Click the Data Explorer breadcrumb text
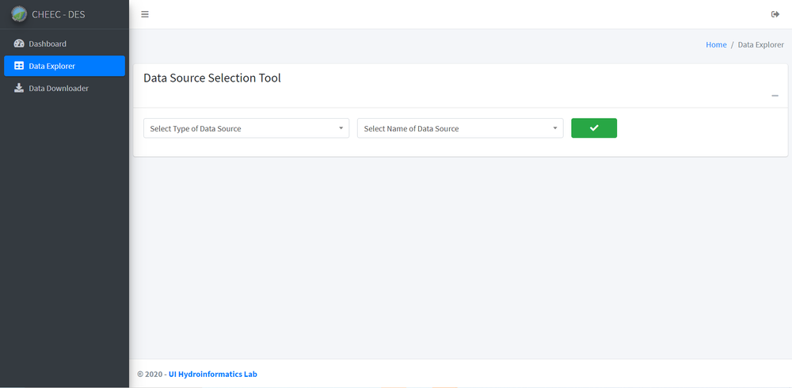Image resolution: width=792 pixels, height=388 pixels. pos(760,45)
